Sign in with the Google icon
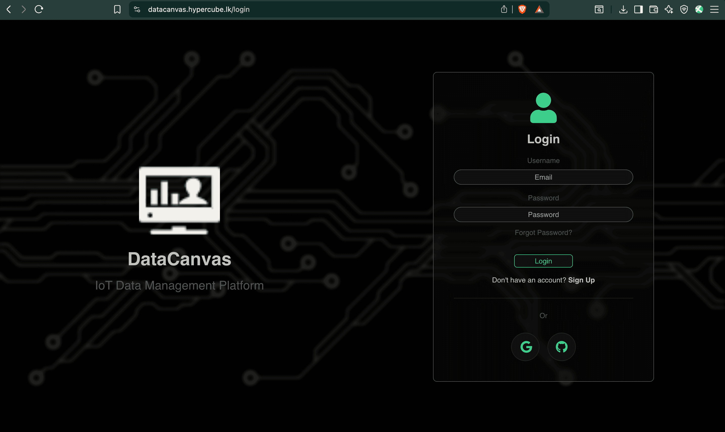The height and width of the screenshot is (432, 725). pyautogui.click(x=525, y=347)
